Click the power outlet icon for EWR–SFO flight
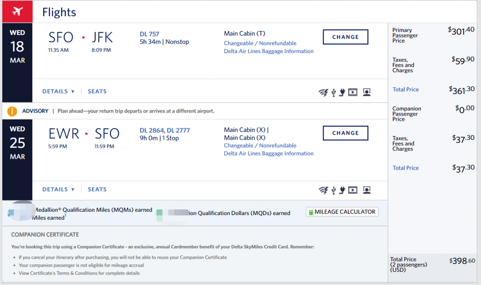Viewport: 481px width, 285px height. tap(342, 190)
